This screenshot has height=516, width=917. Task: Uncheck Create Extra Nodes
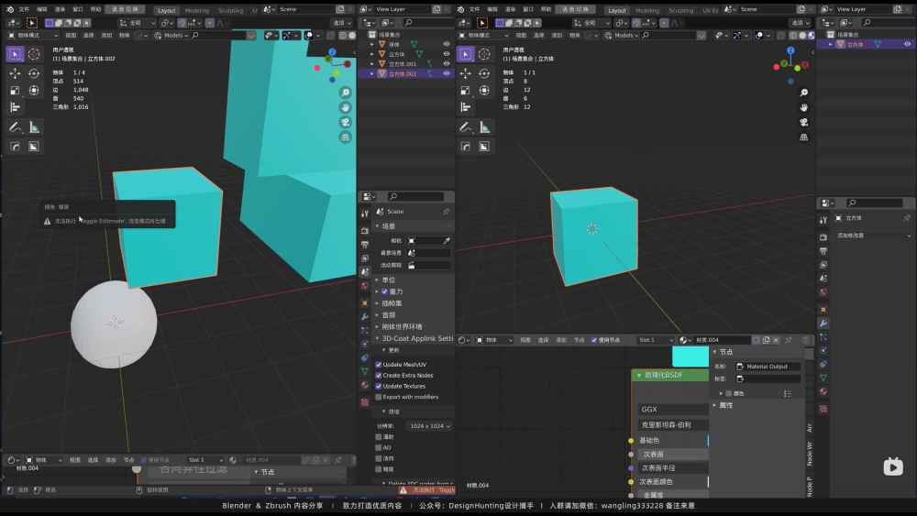pyautogui.click(x=379, y=375)
